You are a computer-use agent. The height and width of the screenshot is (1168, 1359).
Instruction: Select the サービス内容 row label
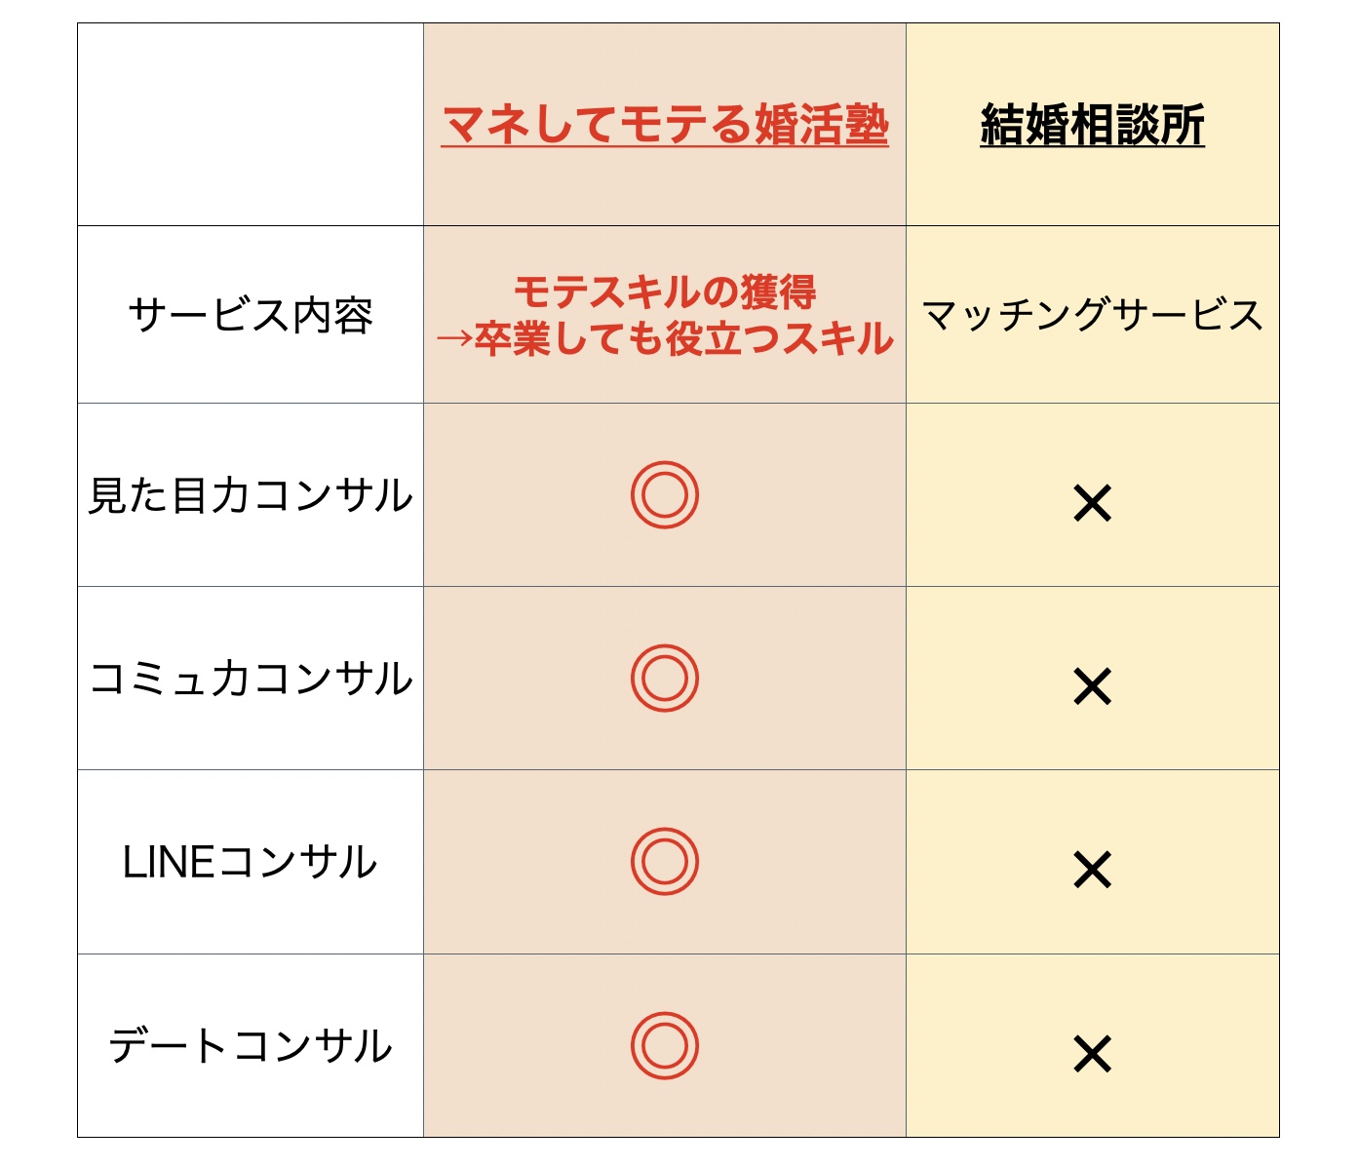tap(251, 315)
